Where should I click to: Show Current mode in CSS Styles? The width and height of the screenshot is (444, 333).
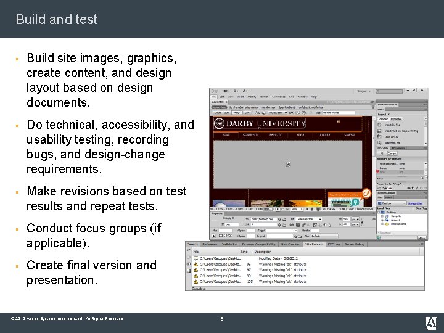point(392,154)
